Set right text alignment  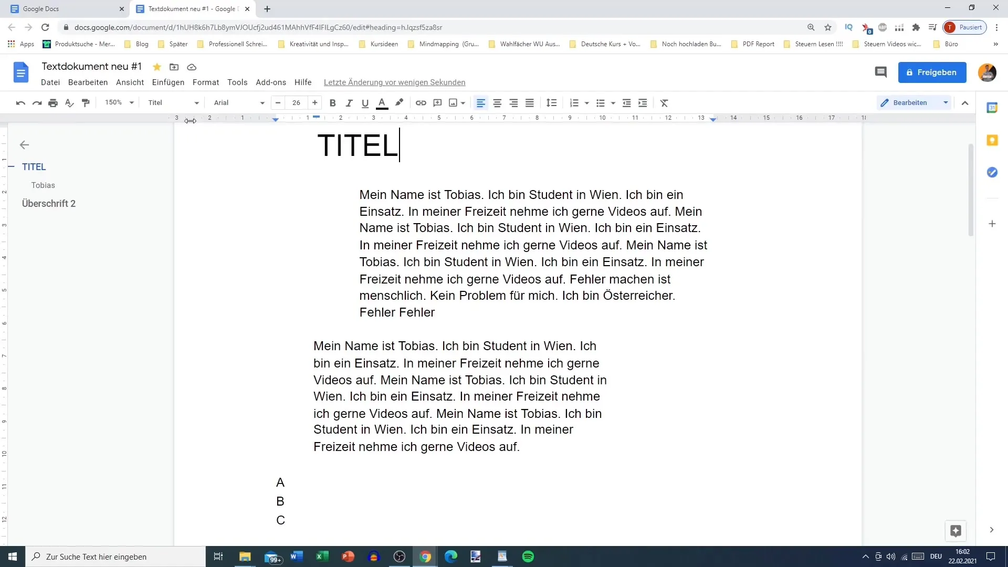click(x=513, y=103)
